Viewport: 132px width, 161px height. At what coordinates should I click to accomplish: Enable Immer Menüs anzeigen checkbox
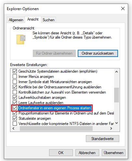15,77
